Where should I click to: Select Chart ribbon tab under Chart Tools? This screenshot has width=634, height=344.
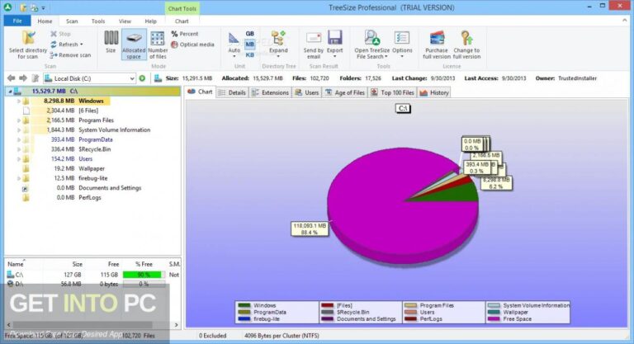coord(182,21)
